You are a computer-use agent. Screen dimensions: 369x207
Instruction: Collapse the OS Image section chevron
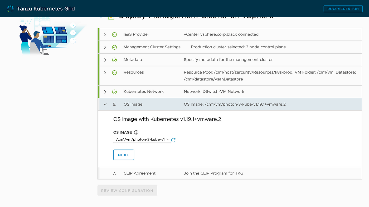[x=105, y=104]
